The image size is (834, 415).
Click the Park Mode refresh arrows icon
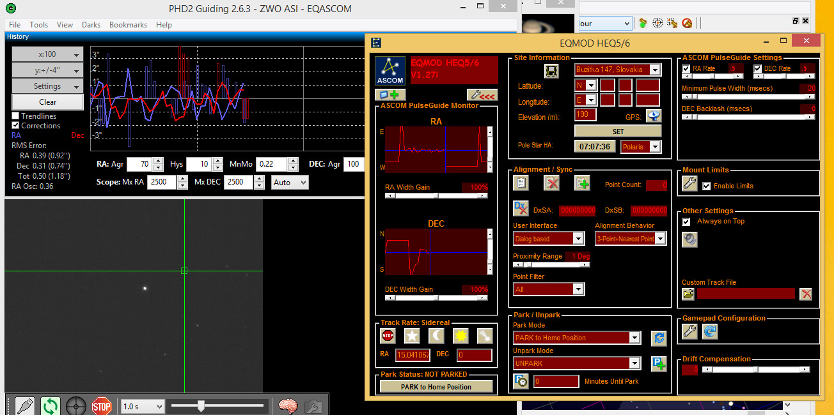click(x=659, y=338)
